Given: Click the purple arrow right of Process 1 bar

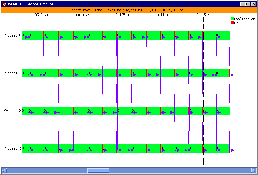Looking at the screenshot, I should tap(232, 75).
